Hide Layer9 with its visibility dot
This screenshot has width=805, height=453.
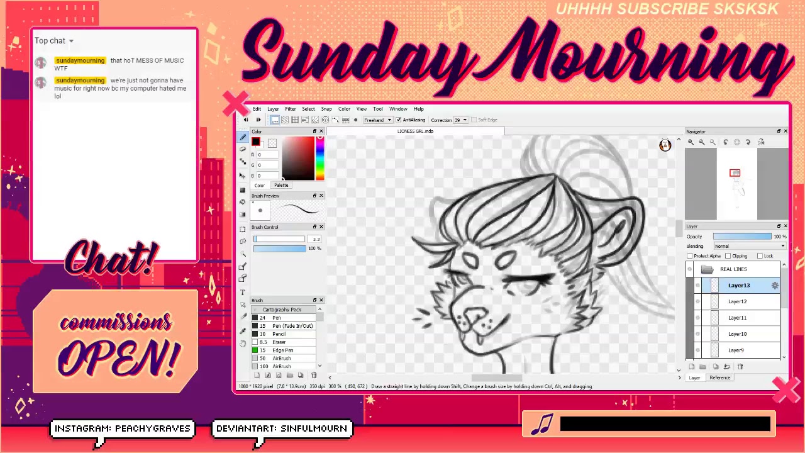pyautogui.click(x=697, y=350)
